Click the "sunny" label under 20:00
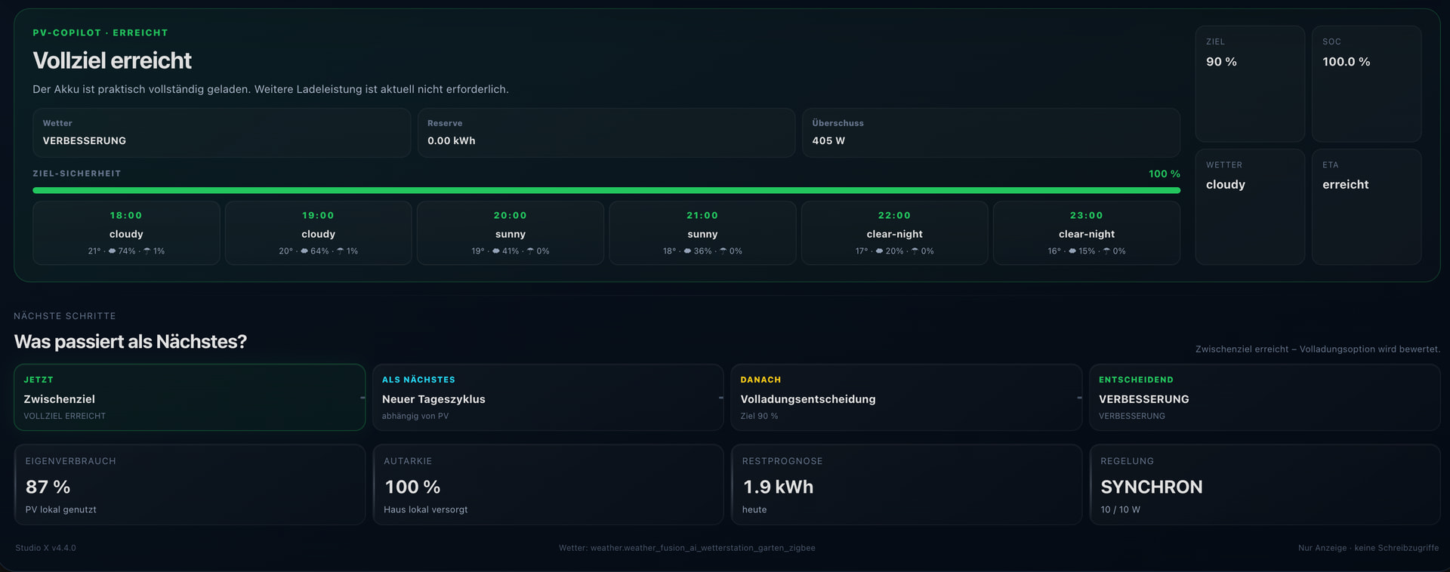Screen dimensions: 1450x572 pos(511,235)
